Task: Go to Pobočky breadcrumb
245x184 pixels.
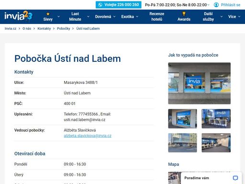Action: click(64, 29)
